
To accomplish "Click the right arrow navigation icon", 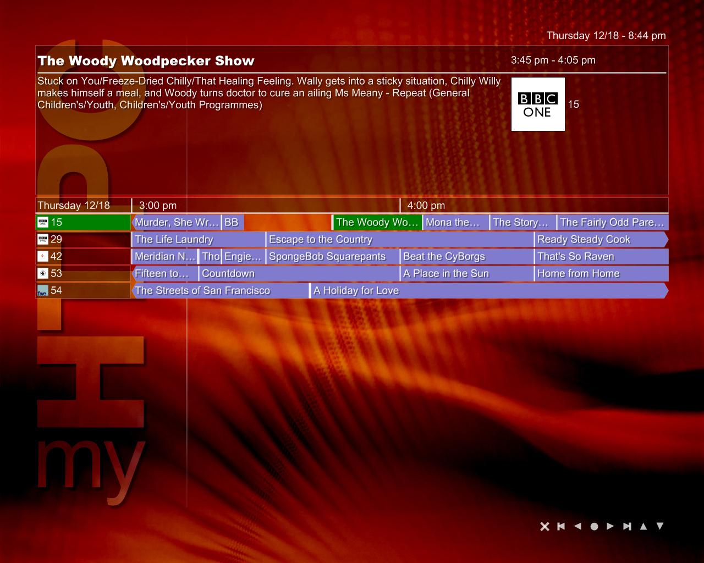I will [x=610, y=526].
